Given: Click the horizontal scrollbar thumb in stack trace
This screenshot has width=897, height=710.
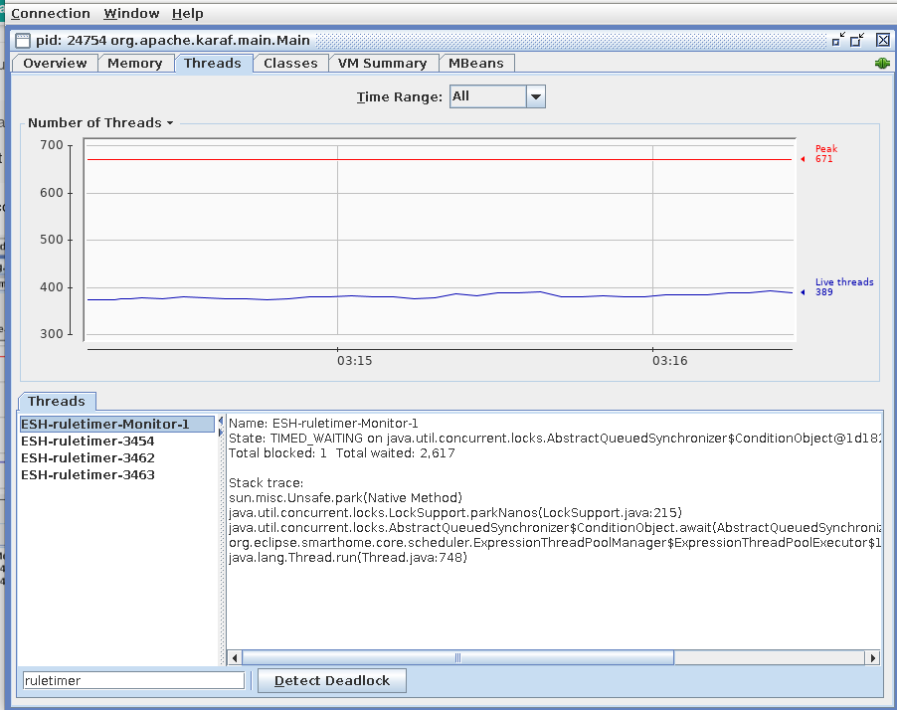Looking at the screenshot, I should pos(457,657).
